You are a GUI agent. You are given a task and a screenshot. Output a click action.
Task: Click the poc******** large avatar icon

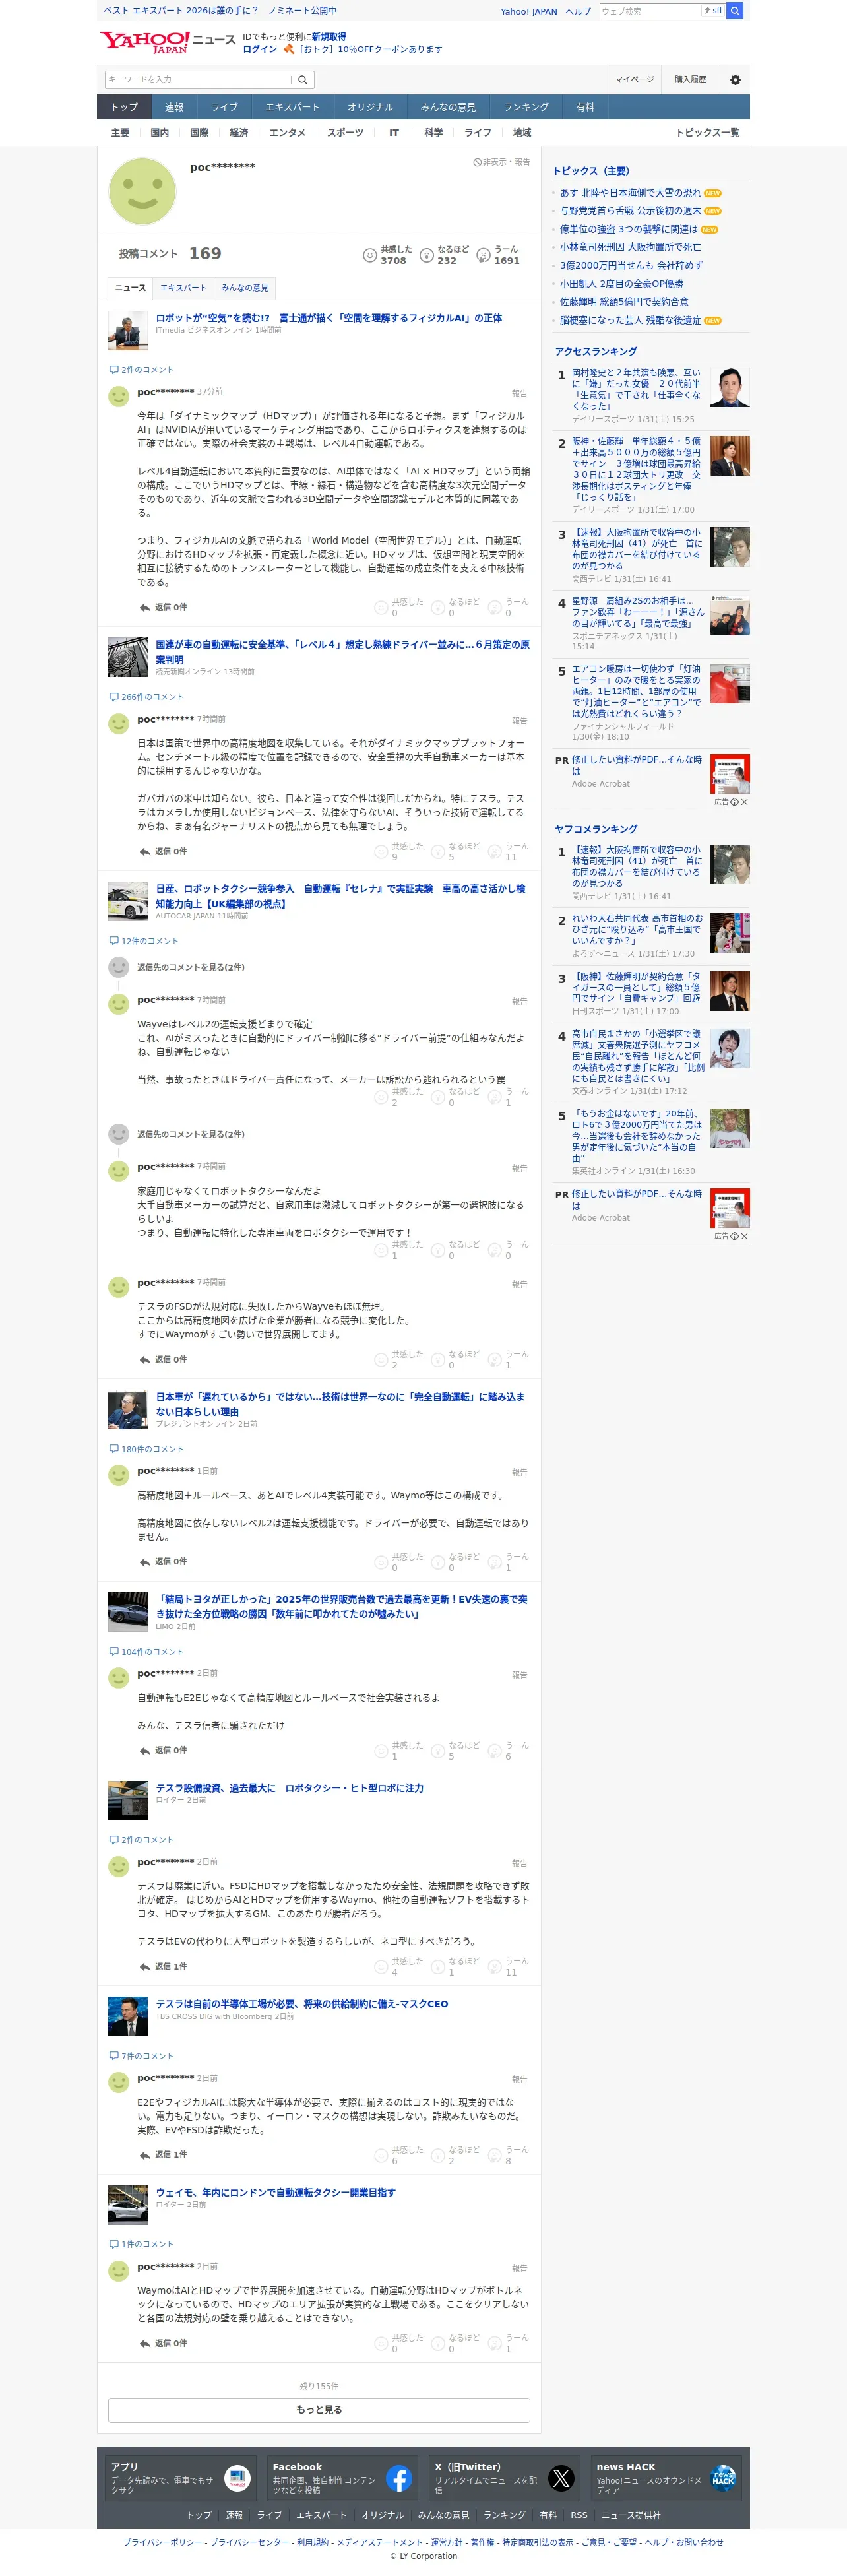click(x=142, y=191)
